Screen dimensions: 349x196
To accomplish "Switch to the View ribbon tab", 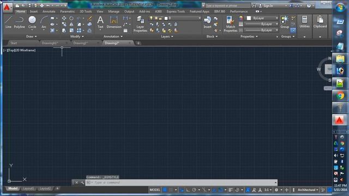I will 100,11.
